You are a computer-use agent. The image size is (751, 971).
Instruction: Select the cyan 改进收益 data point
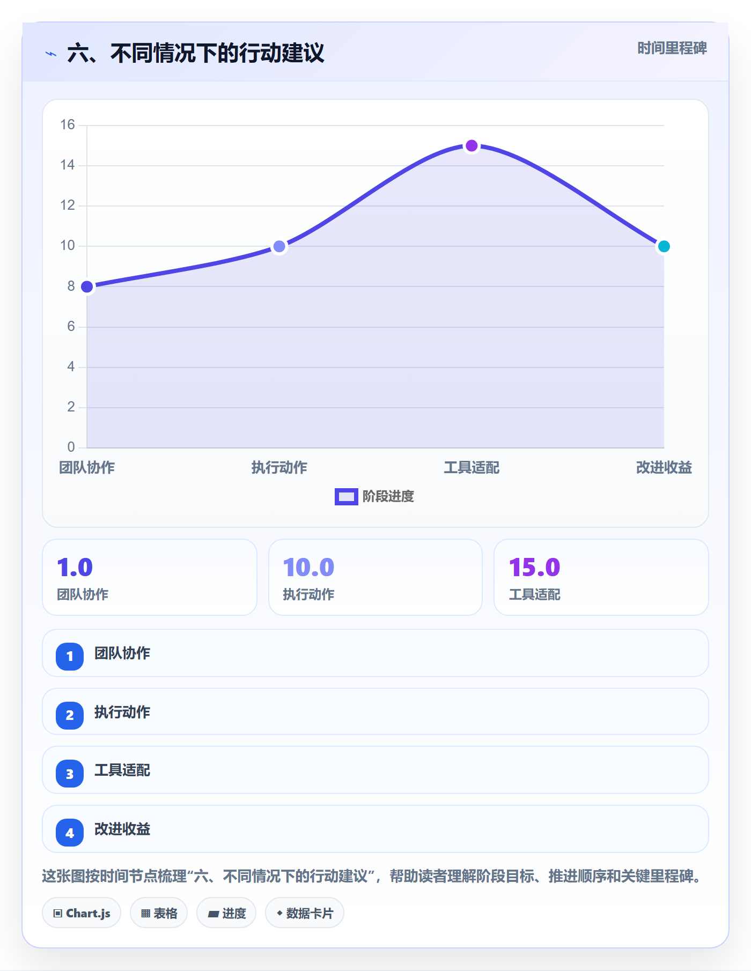664,246
